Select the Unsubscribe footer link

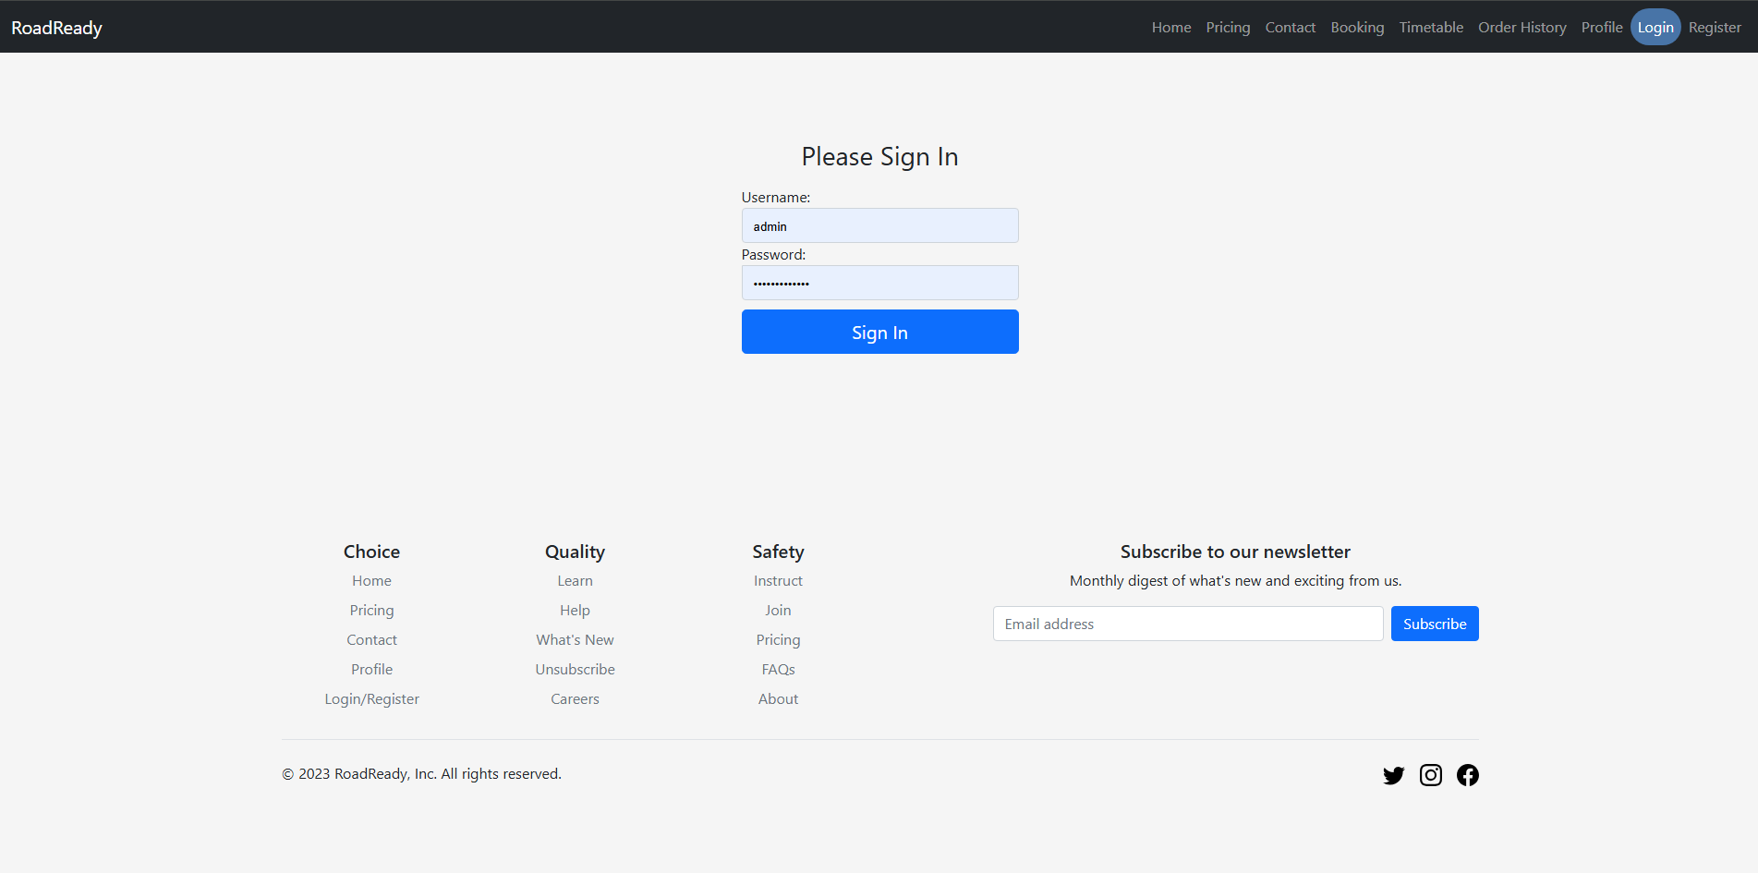point(575,670)
